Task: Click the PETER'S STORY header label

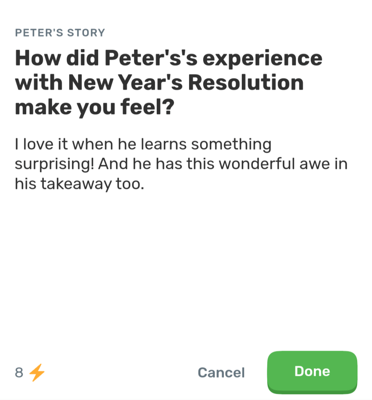Action: click(x=60, y=33)
